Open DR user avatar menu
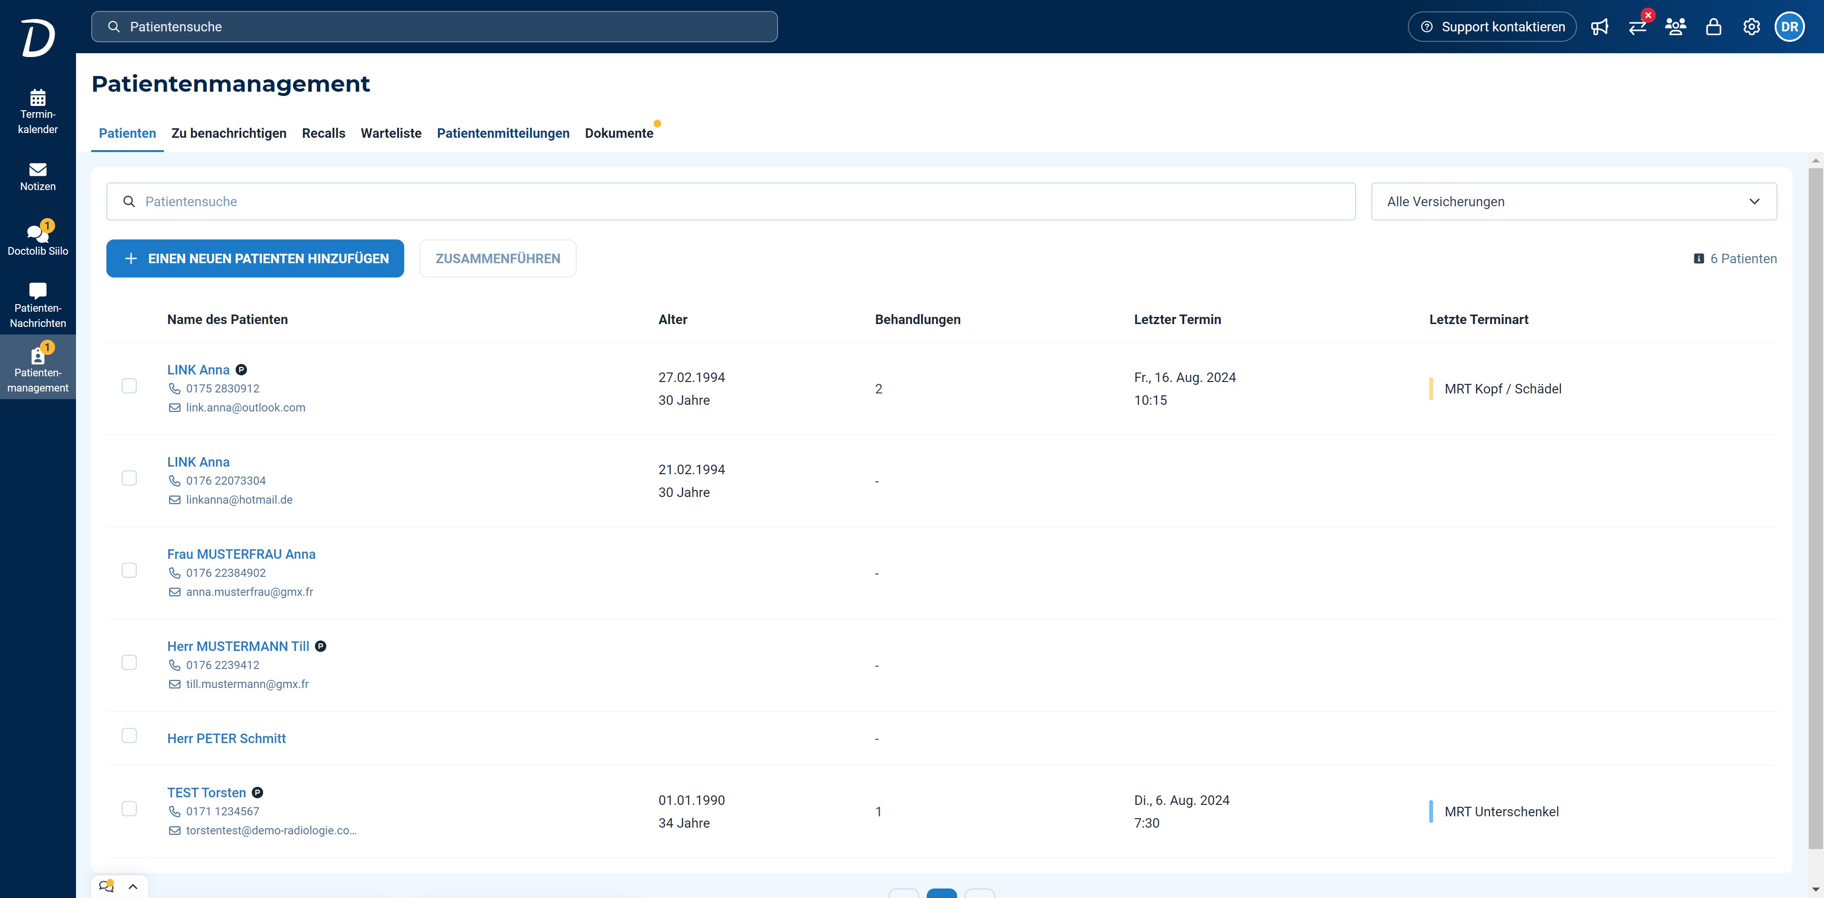The width and height of the screenshot is (1824, 898). pyautogui.click(x=1789, y=27)
